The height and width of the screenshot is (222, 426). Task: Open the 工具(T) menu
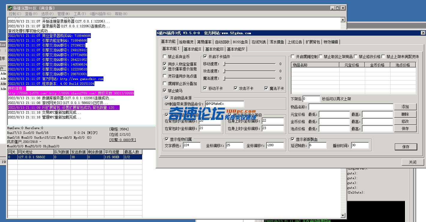tap(79, 14)
